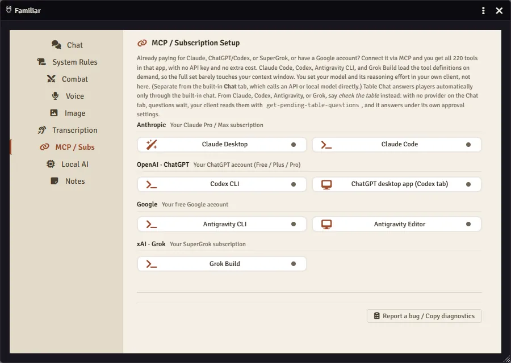511x363 pixels.
Task: Click the status dot on Claude Code
Action: [468, 145]
